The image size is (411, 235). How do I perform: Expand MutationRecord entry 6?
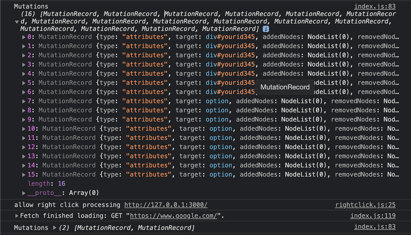point(24,92)
